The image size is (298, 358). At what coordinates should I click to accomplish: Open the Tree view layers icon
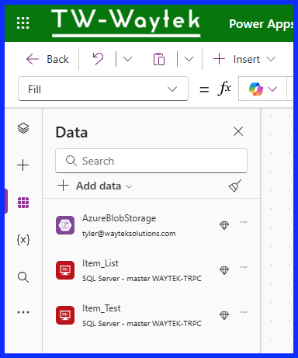tap(23, 128)
